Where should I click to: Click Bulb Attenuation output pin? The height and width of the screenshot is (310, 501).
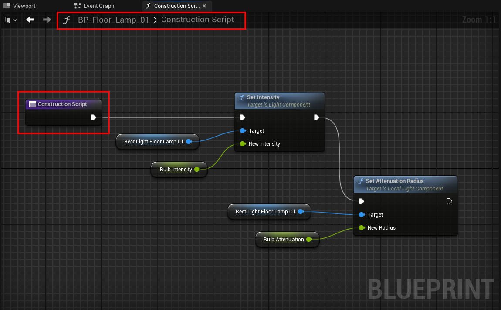(309, 239)
